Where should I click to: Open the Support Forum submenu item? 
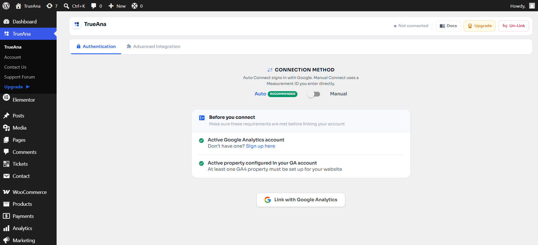20,77
